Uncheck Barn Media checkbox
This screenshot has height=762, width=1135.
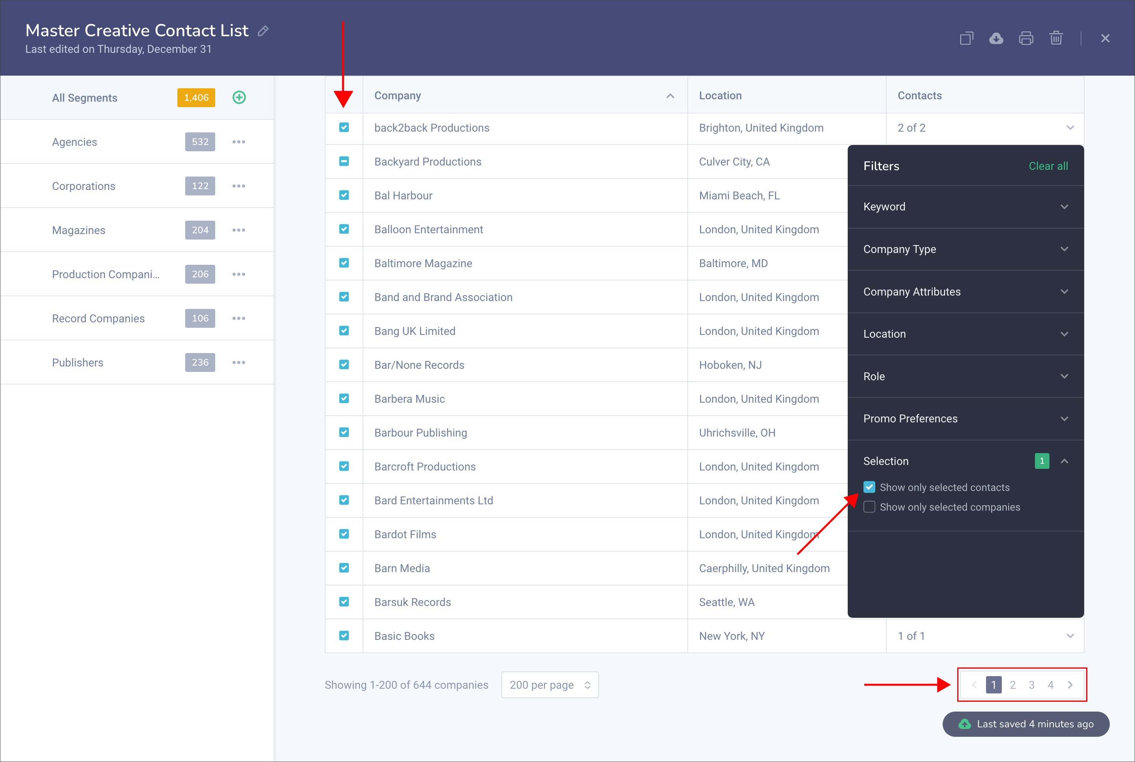coord(344,568)
